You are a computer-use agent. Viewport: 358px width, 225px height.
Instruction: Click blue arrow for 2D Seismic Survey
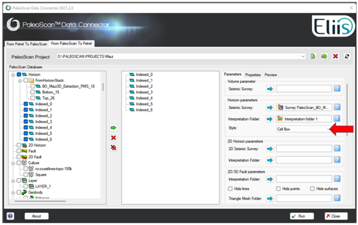tap(270, 149)
